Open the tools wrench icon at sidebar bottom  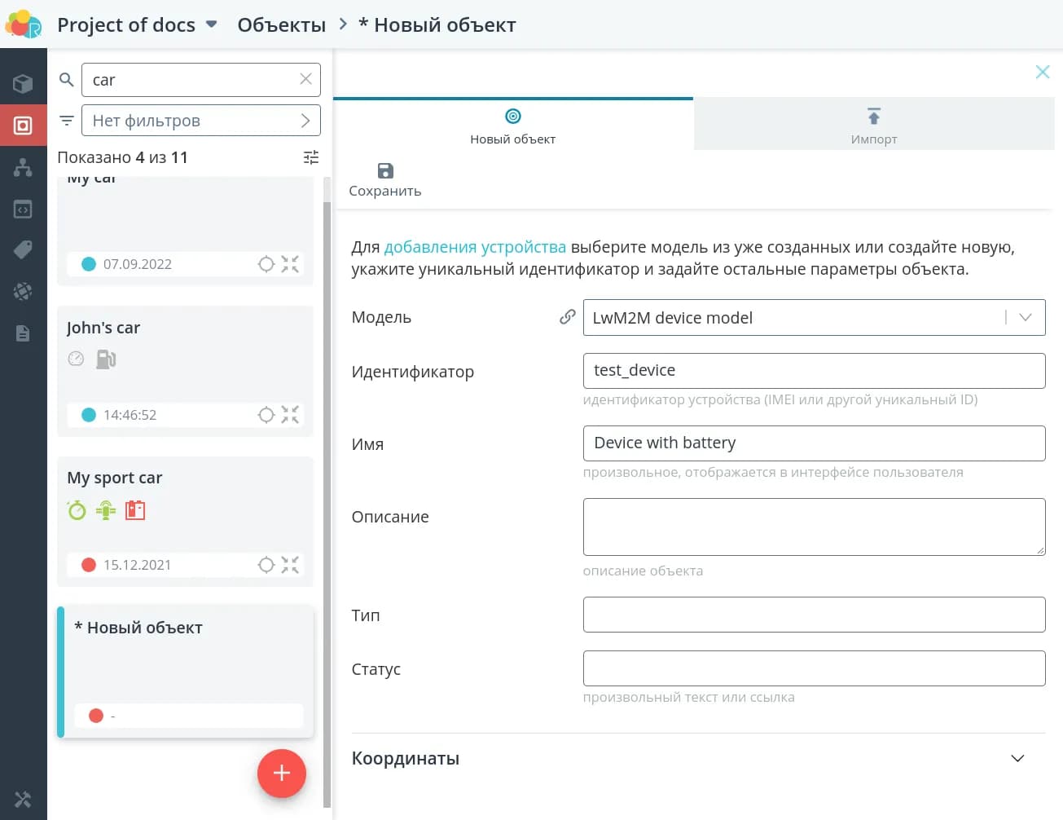23,800
